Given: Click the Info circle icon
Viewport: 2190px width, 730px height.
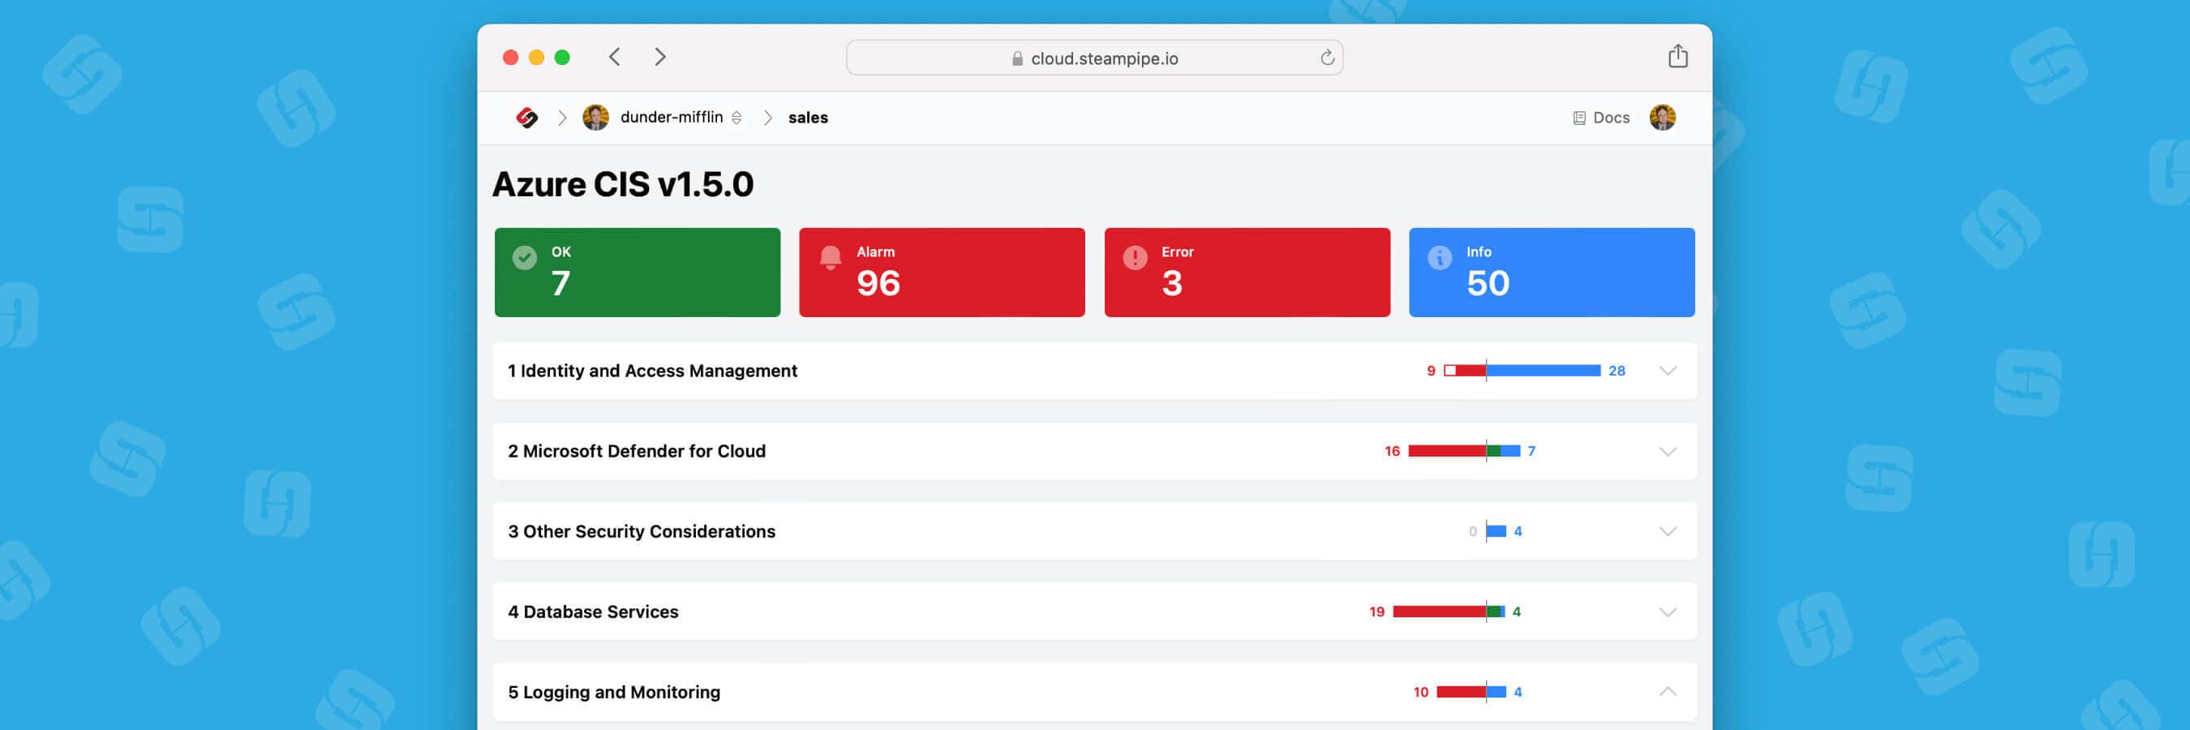Looking at the screenshot, I should (1439, 257).
